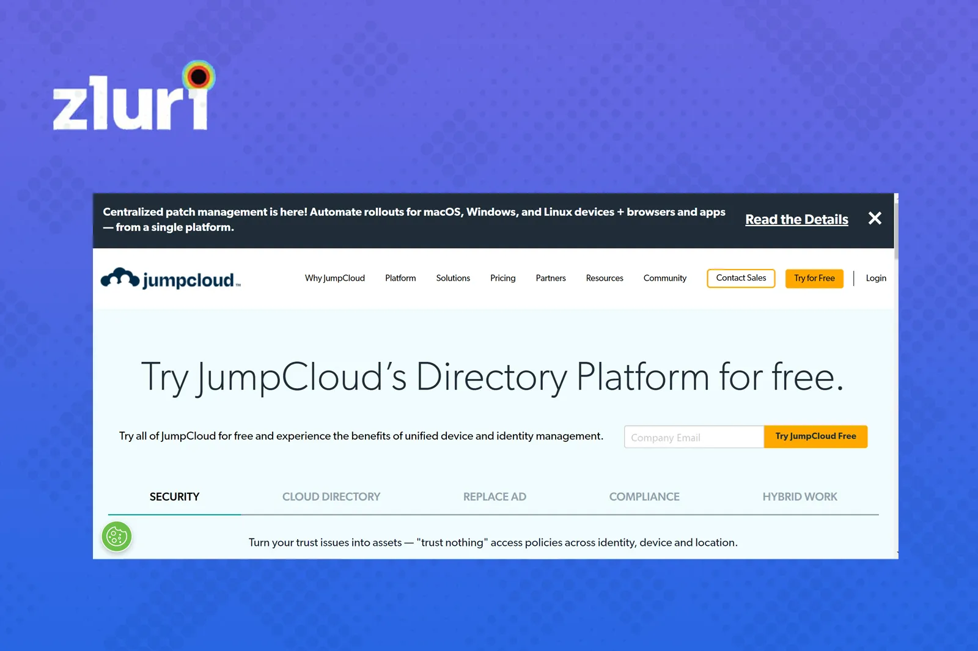Switch to the HYBRID WORK tab
Screen dimensions: 978x651
click(x=800, y=497)
